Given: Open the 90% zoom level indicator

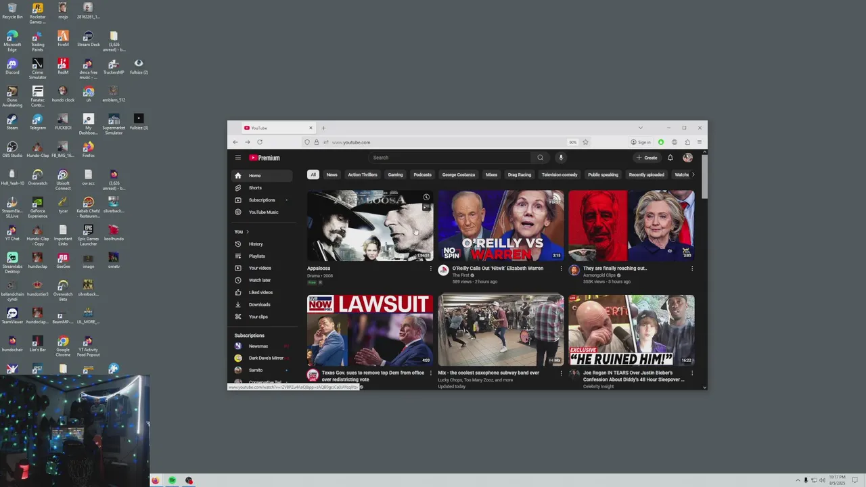Looking at the screenshot, I should click(572, 142).
